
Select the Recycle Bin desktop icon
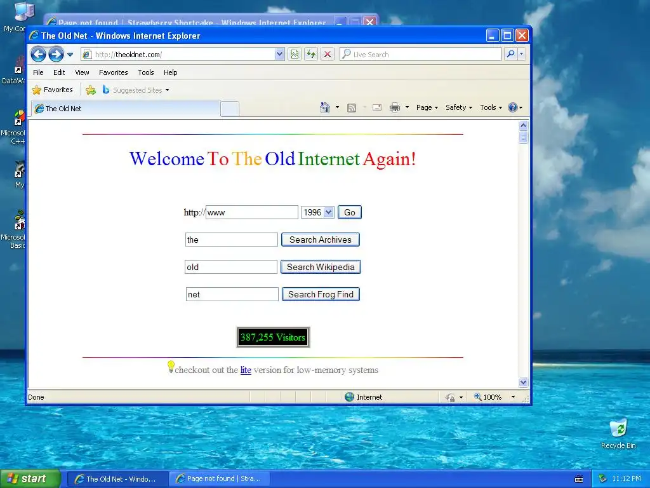point(618,434)
